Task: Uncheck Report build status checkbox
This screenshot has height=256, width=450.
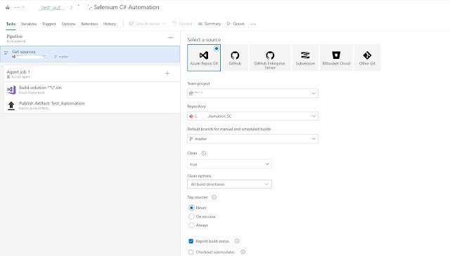Action: click(x=191, y=241)
